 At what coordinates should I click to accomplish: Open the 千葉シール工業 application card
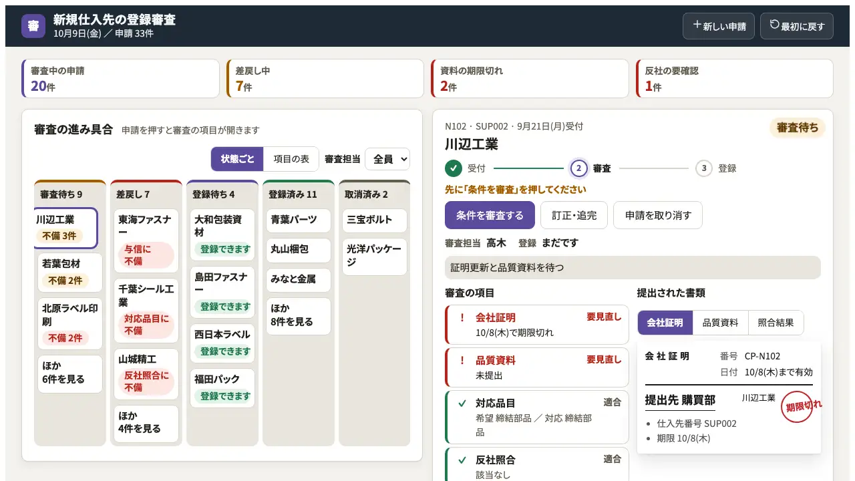(x=146, y=311)
